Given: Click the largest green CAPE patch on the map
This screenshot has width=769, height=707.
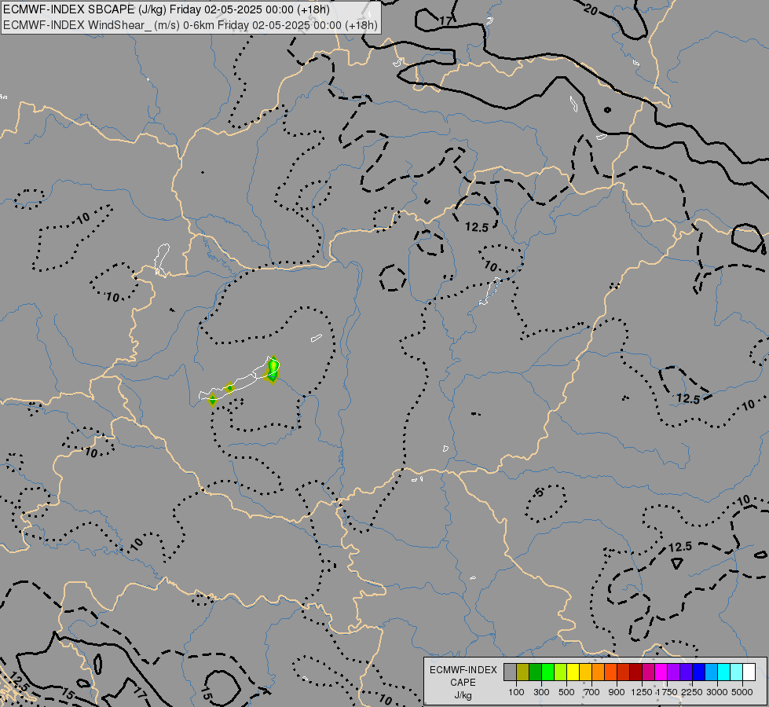Looking at the screenshot, I should pyautogui.click(x=273, y=369).
